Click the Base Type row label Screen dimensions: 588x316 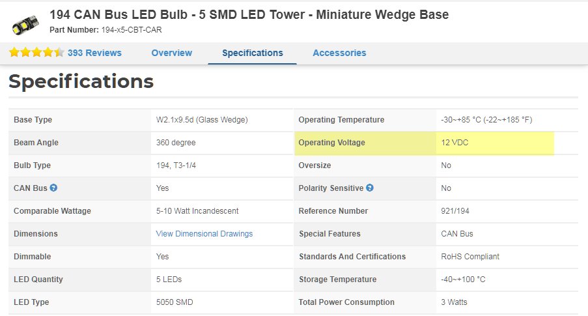33,120
